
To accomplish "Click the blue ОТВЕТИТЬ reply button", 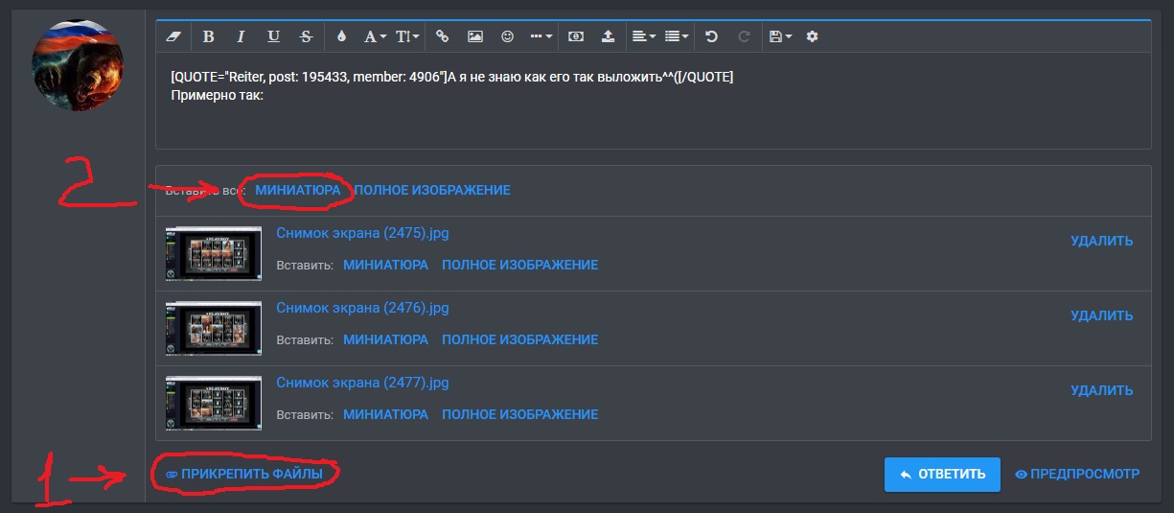I will point(942,474).
